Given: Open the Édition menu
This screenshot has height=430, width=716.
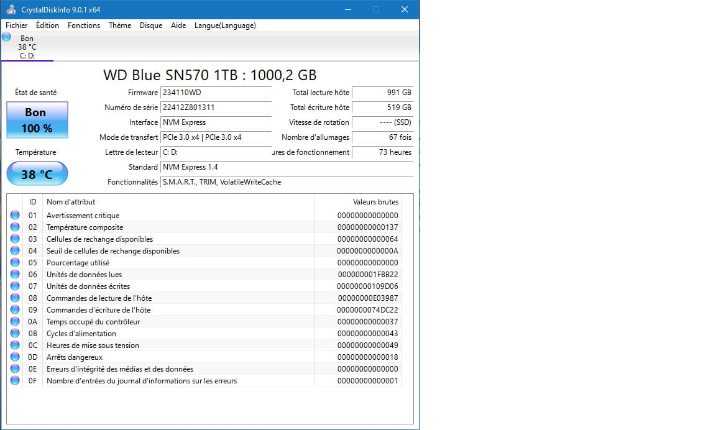Looking at the screenshot, I should [x=47, y=25].
